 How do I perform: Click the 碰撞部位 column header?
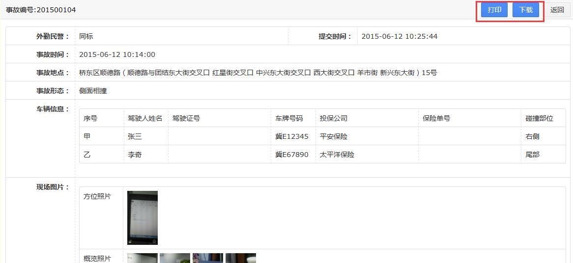540,118
